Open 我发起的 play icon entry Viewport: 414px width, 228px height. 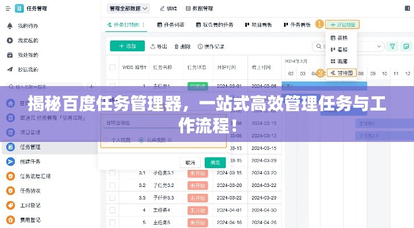pos(10,40)
